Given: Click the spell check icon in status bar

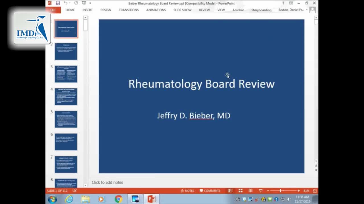Looking at the screenshot, I should click(x=75, y=191).
